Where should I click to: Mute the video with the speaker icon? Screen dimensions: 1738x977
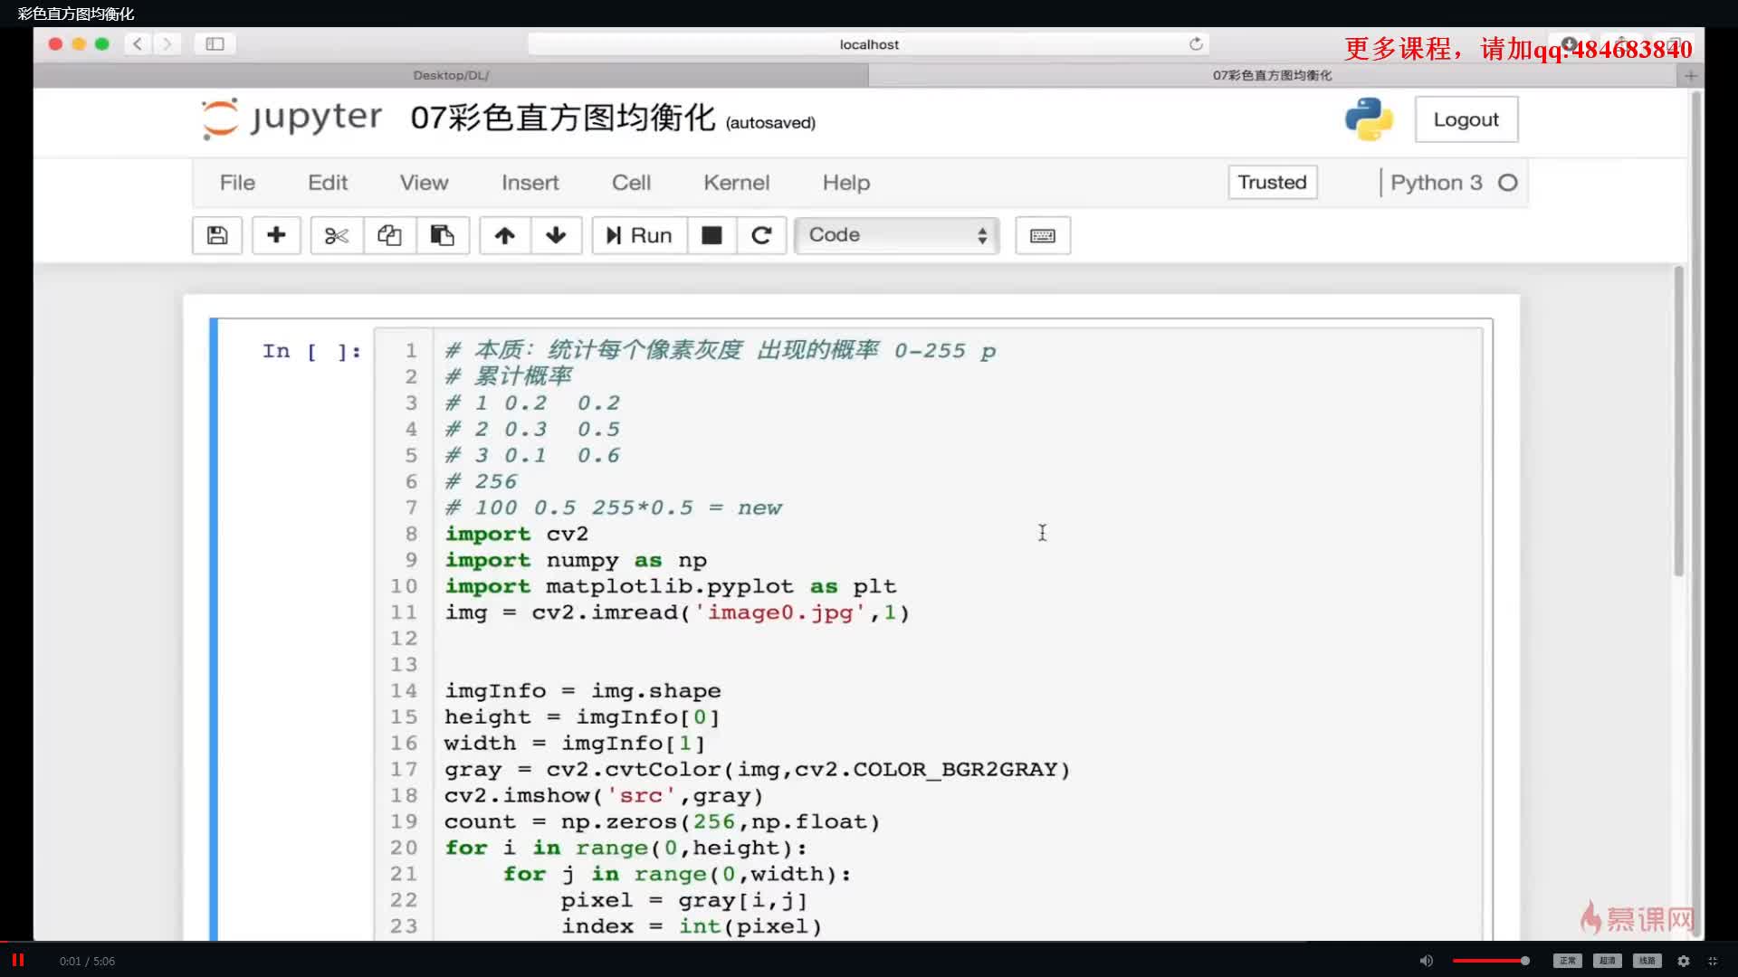point(1427,961)
